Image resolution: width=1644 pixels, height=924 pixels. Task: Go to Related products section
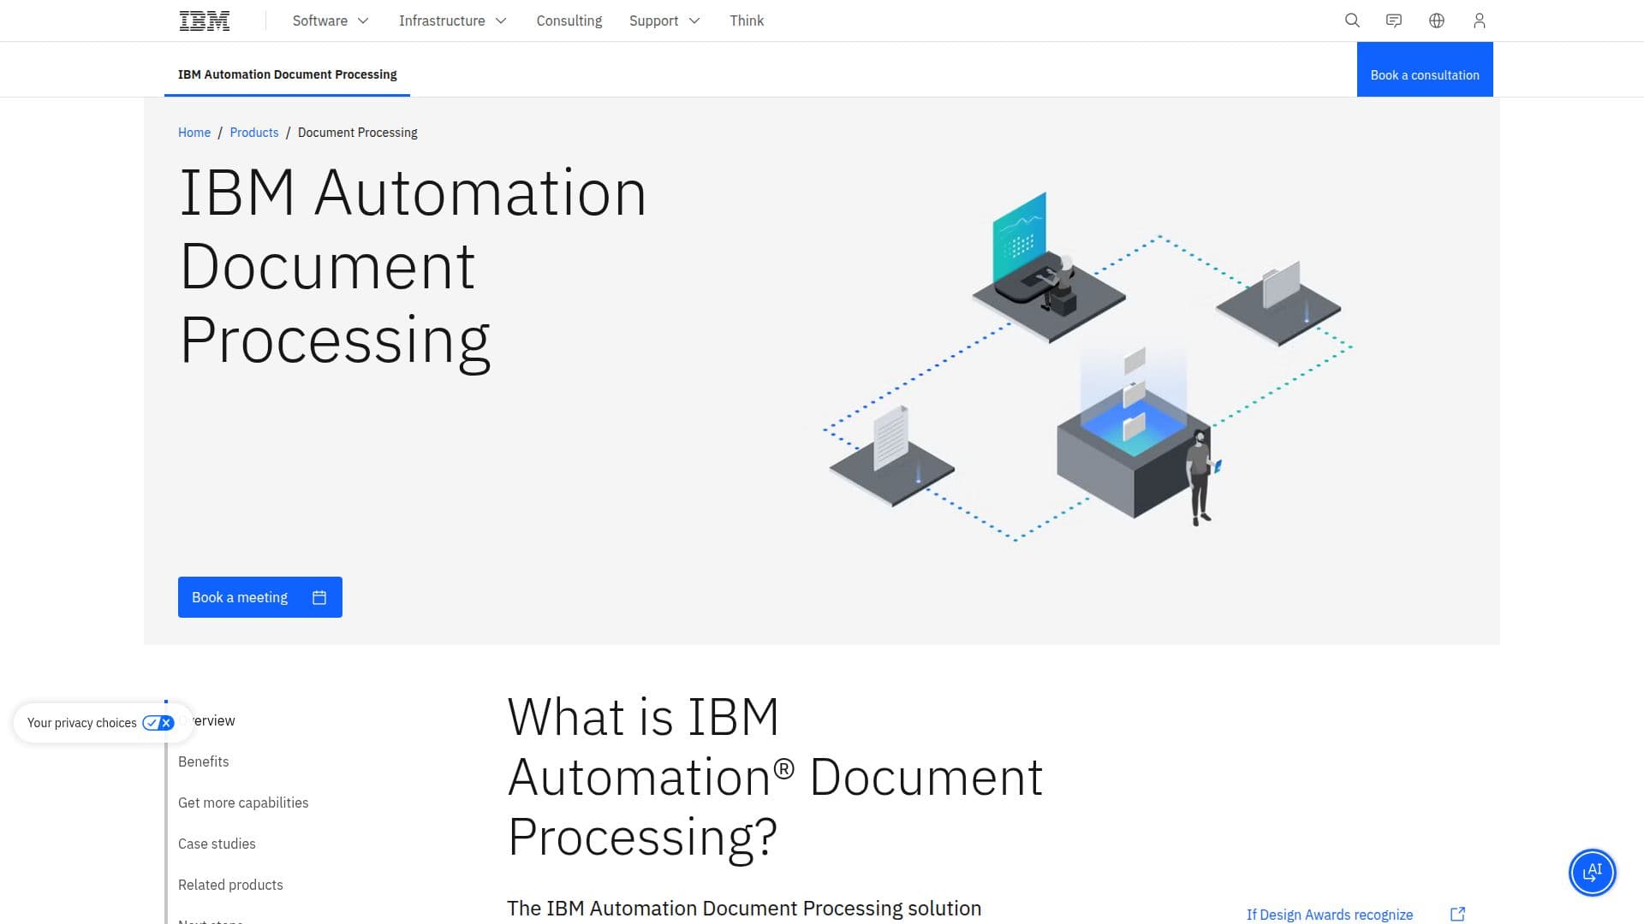tap(230, 885)
